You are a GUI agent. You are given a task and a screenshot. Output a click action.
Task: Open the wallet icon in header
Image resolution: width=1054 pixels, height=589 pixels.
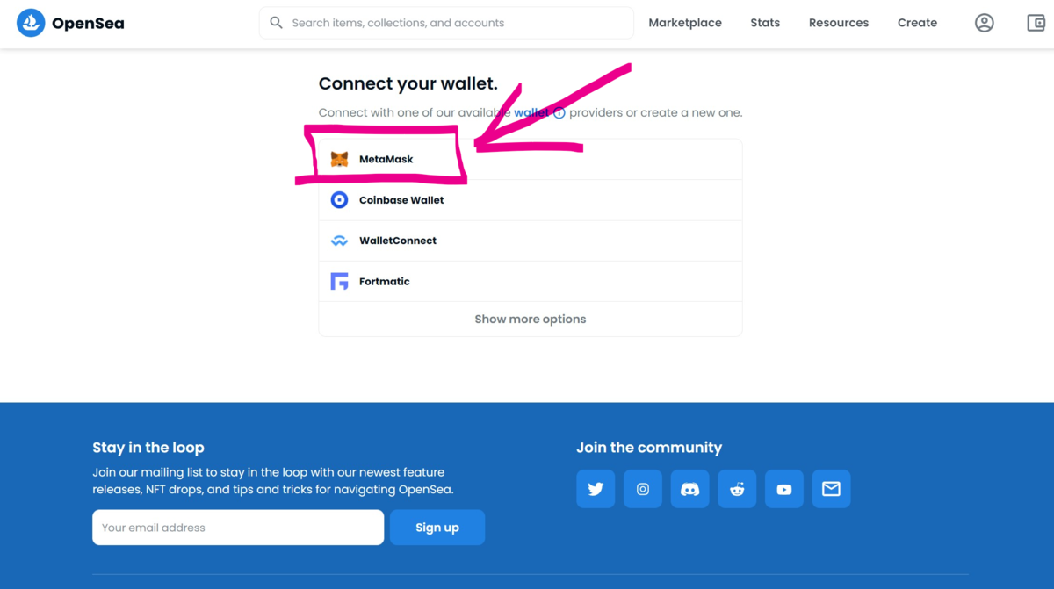pyautogui.click(x=1036, y=23)
